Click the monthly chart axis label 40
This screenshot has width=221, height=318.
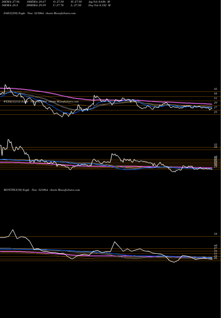(215, 246)
